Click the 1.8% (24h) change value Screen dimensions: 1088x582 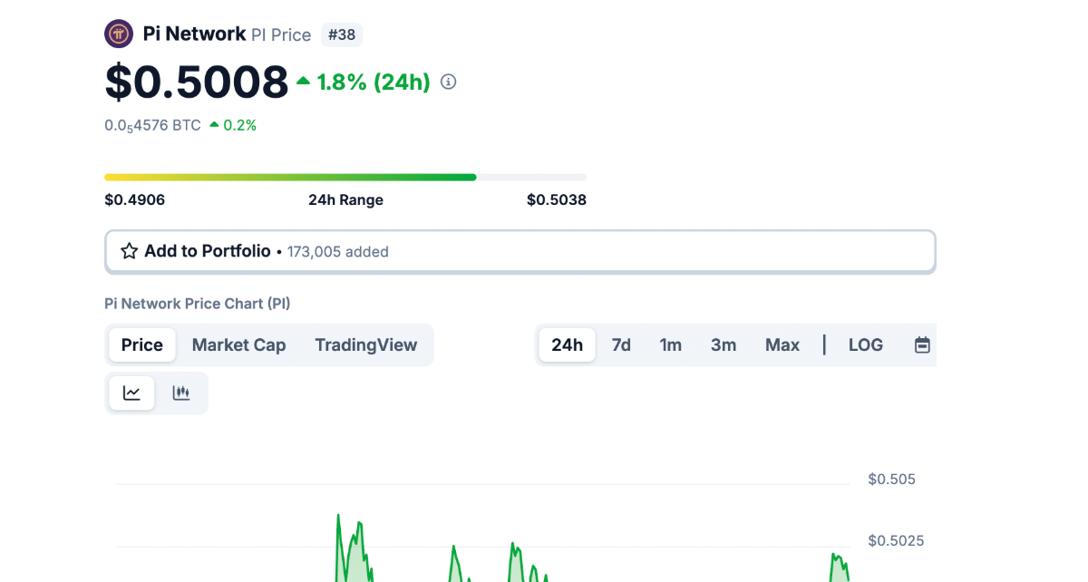374,82
